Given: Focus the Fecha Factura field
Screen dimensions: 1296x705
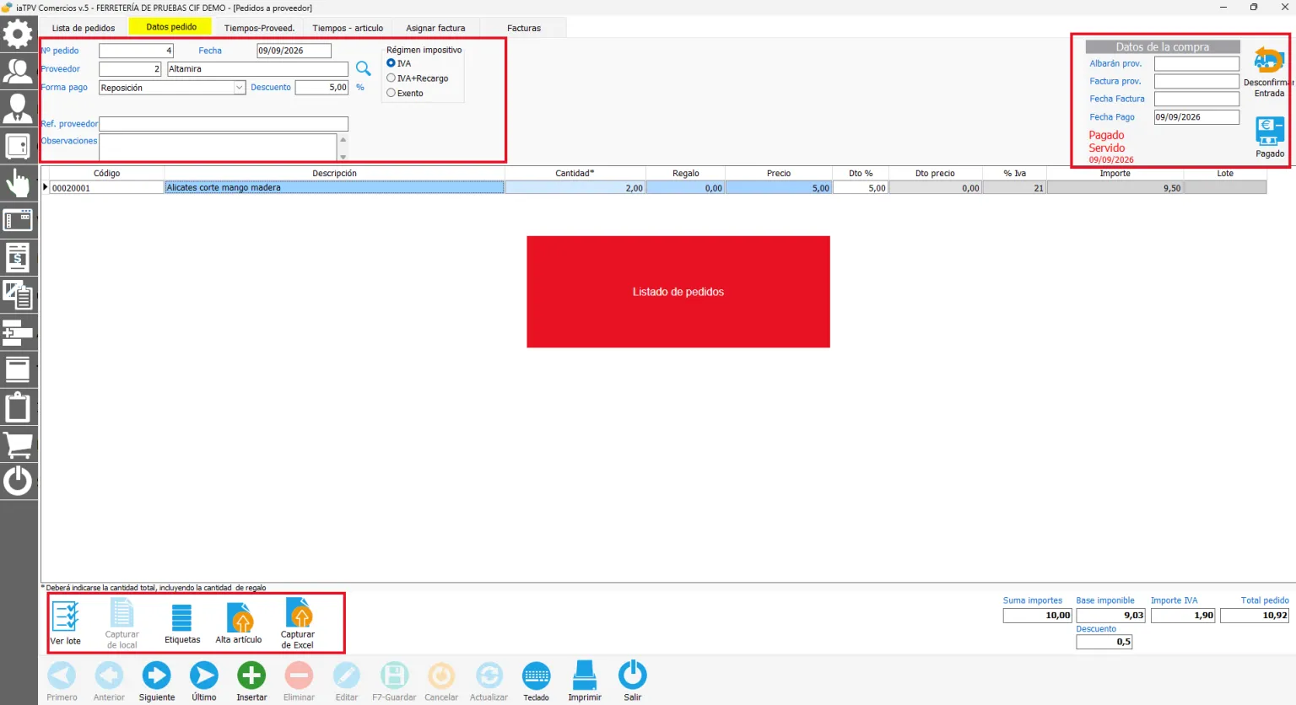Looking at the screenshot, I should (1196, 99).
